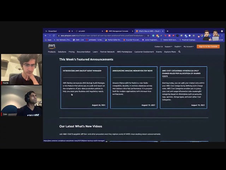The width and height of the screenshot is (226, 170).
Task: Open the Python Editor bookmark
Action: tap(113, 40)
